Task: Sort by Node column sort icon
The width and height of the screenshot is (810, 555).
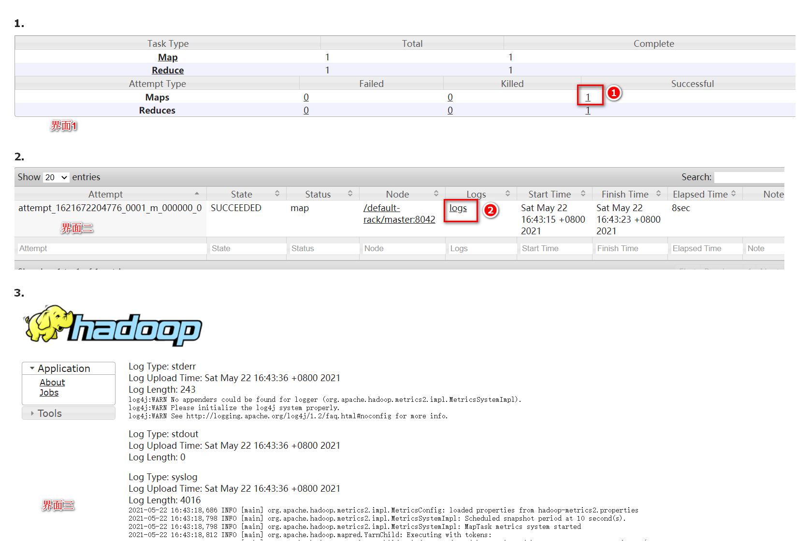Action: (436, 194)
